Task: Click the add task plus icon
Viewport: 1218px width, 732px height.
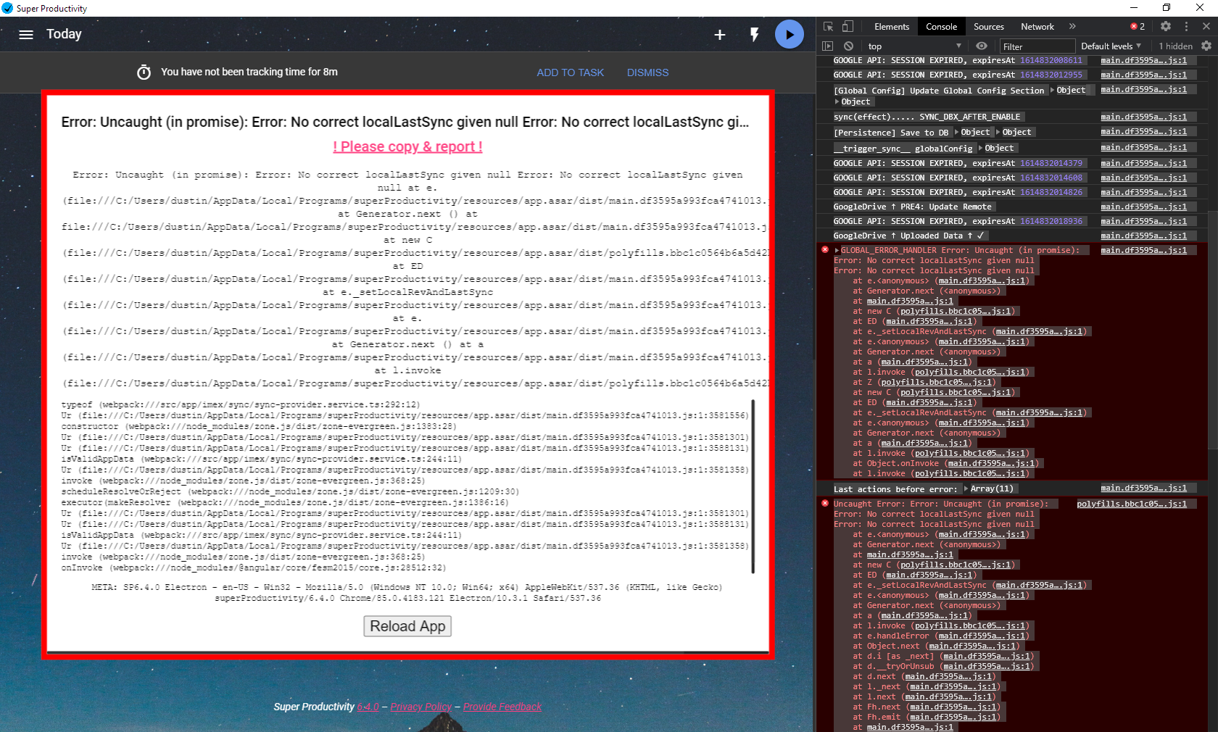Action: (x=719, y=34)
